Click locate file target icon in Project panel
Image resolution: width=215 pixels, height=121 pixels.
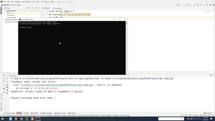pyautogui.click(x=27, y=8)
